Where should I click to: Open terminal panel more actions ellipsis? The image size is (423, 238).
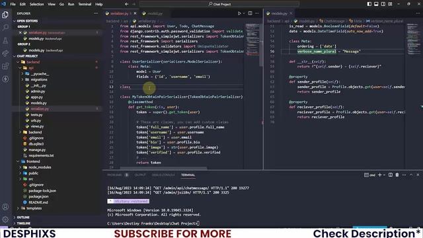[404, 175]
